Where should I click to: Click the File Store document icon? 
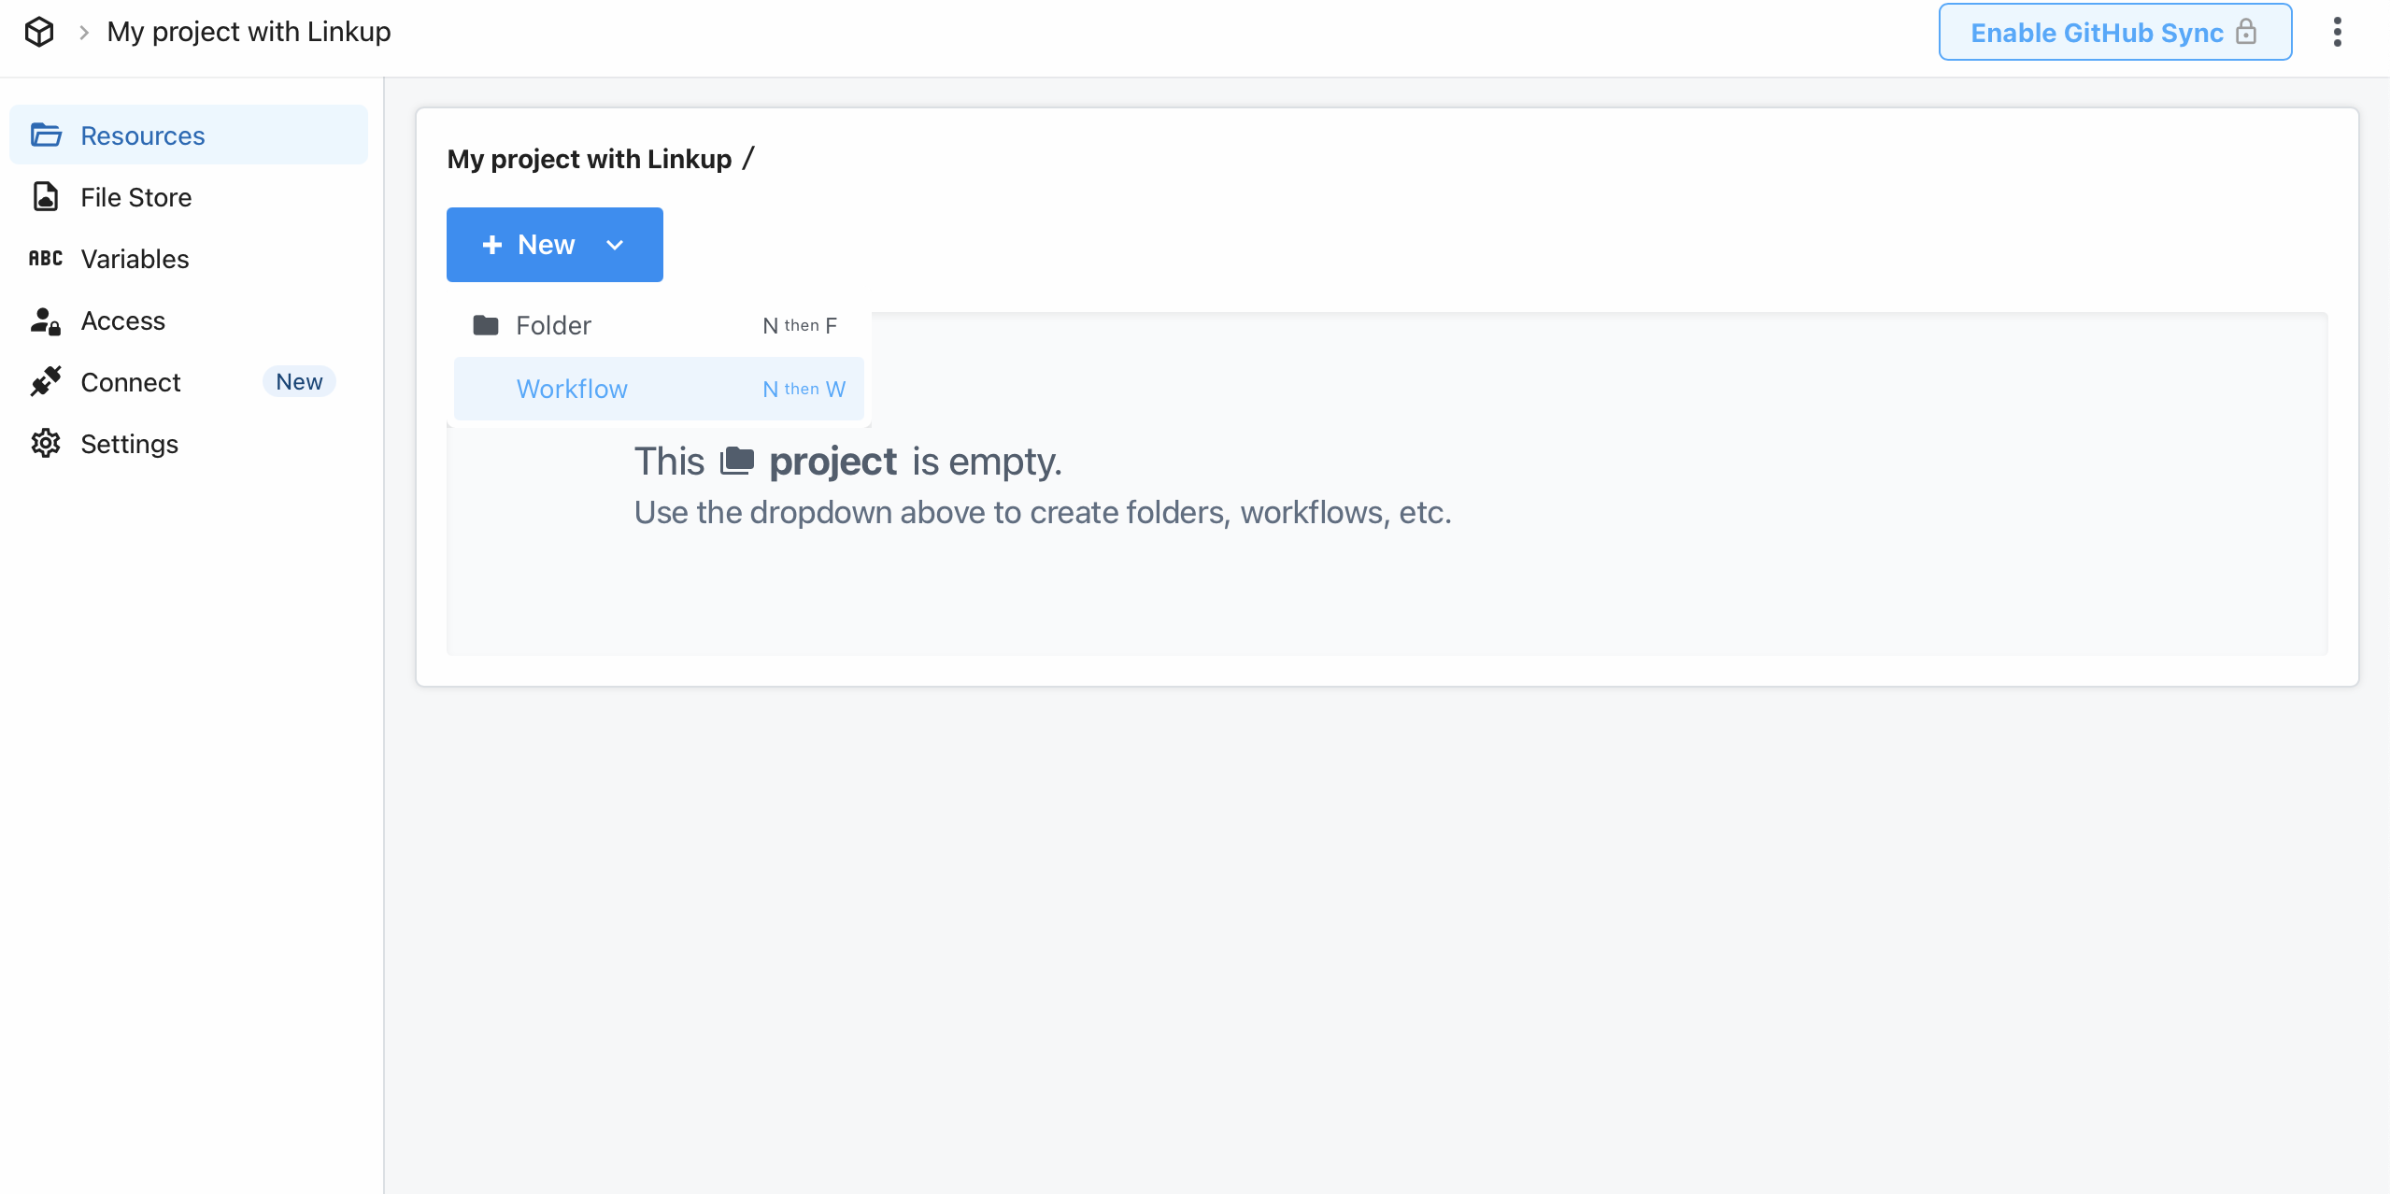46,197
